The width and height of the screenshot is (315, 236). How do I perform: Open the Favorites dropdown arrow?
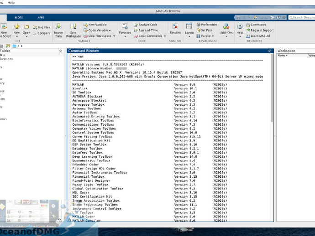click(125, 36)
